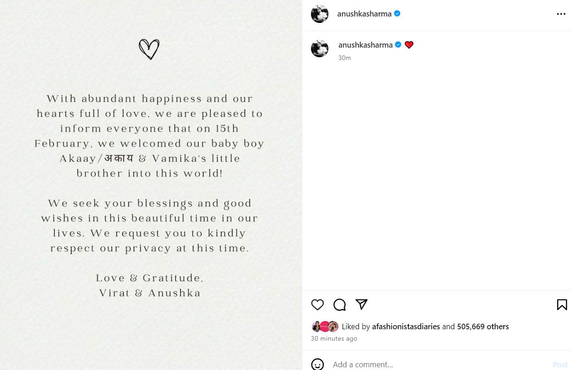Like the post with the heart icon
Screen dimensions: 572x370
pos(317,305)
